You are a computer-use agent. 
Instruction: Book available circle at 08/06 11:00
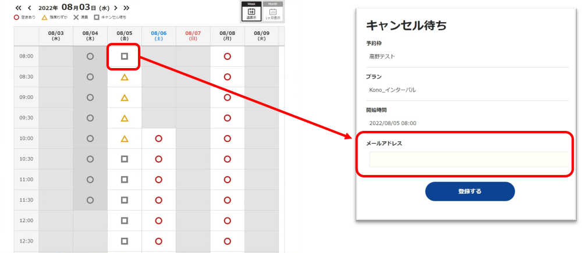tap(159, 180)
